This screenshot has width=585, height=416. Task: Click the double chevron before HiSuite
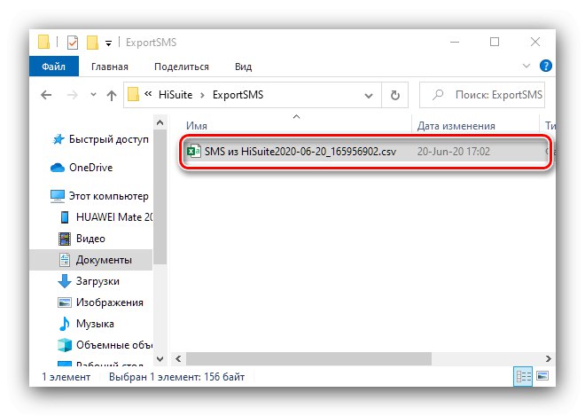pos(148,94)
